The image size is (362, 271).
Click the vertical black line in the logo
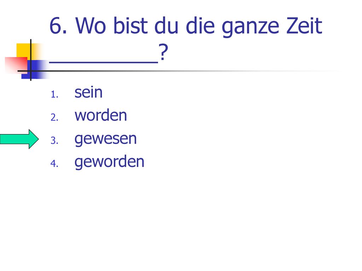click(x=31, y=60)
